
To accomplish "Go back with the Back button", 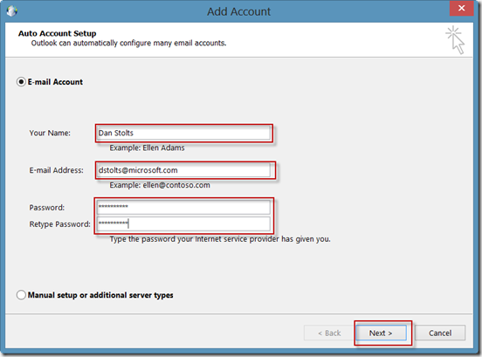I will tap(329, 333).
